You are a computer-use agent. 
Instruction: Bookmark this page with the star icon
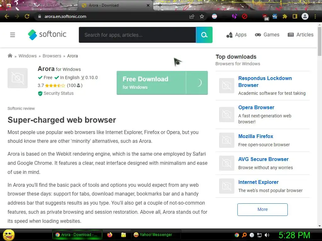click(x=202, y=16)
